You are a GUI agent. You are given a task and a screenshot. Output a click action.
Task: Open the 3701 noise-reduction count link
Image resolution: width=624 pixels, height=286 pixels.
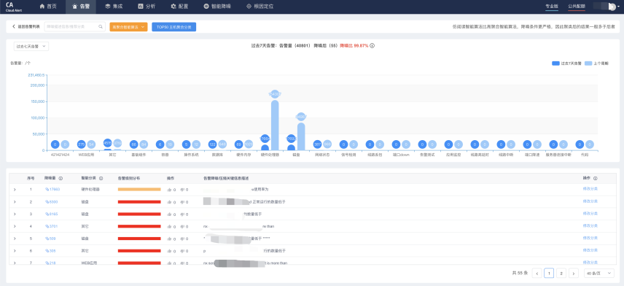pos(51,226)
